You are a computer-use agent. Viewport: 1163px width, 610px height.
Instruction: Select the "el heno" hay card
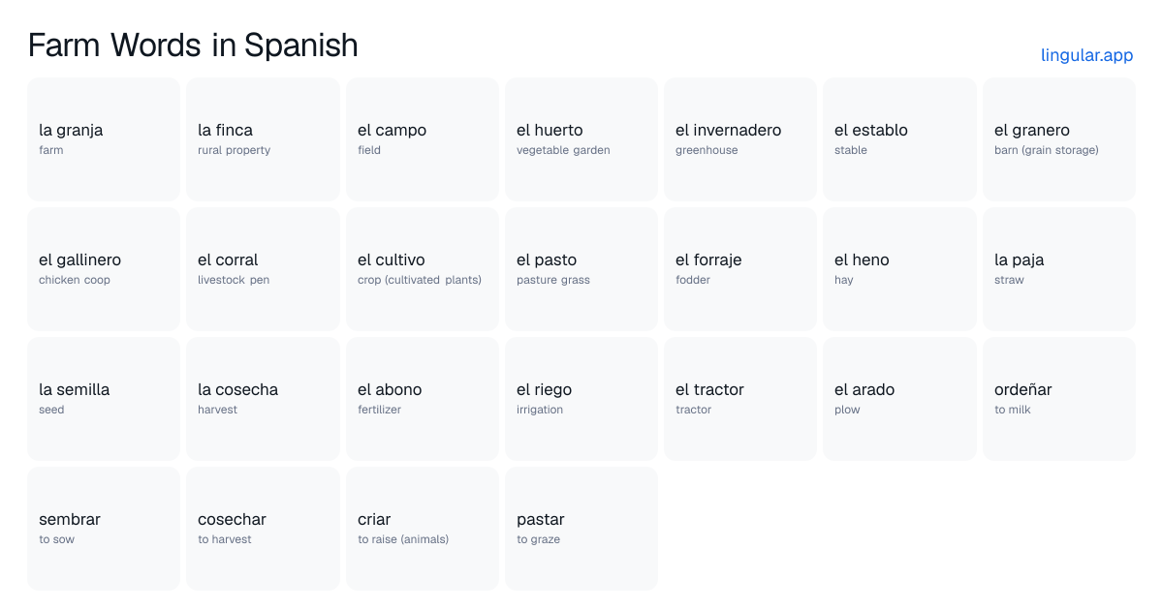(899, 269)
